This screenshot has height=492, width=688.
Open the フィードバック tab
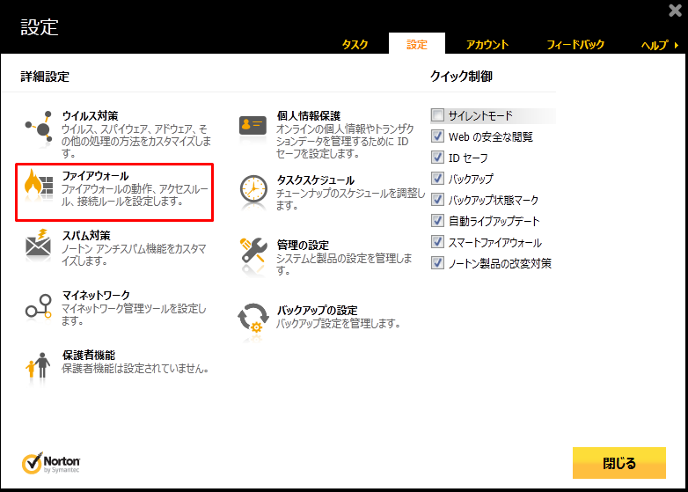[575, 45]
